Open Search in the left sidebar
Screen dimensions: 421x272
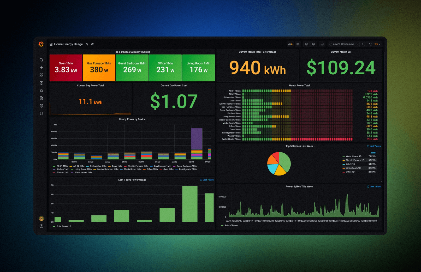tap(41, 60)
